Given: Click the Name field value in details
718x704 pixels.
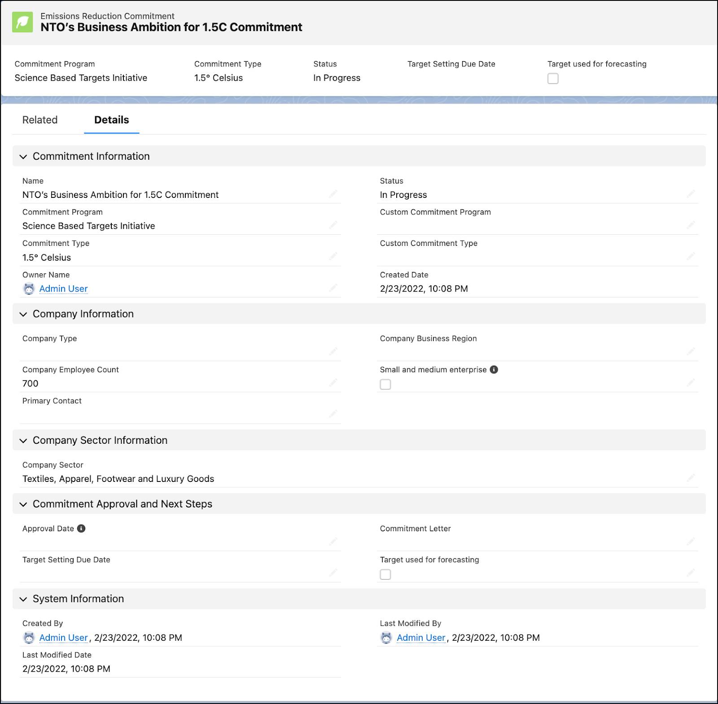Looking at the screenshot, I should [121, 195].
